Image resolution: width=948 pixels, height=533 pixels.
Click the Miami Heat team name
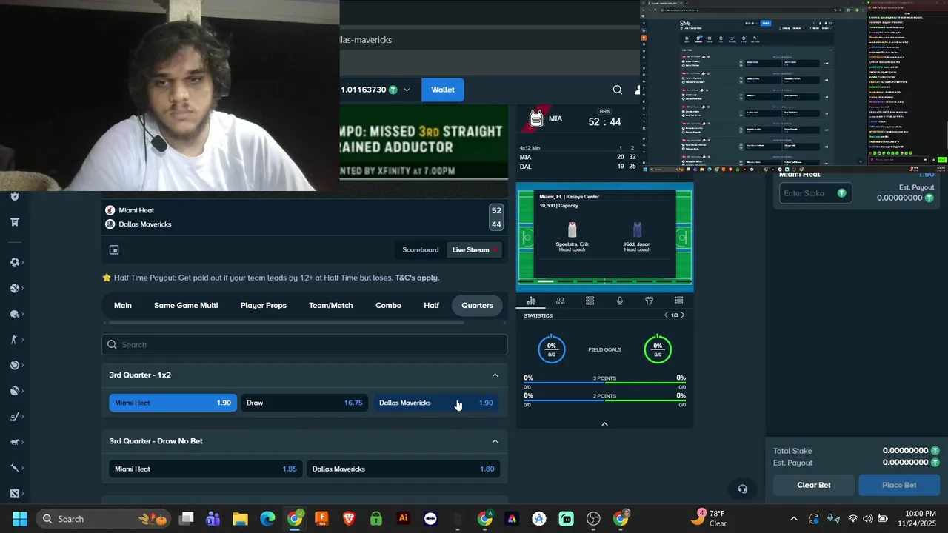[x=136, y=210]
